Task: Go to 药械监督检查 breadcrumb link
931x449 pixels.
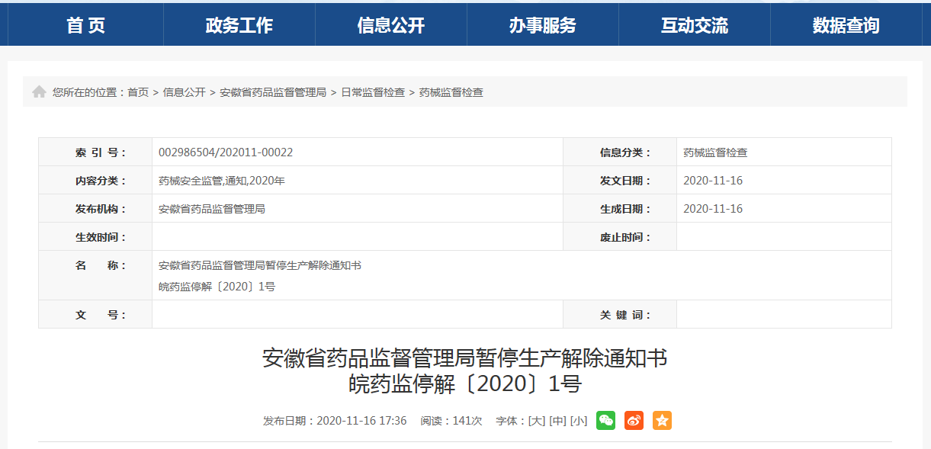Action: click(x=451, y=92)
